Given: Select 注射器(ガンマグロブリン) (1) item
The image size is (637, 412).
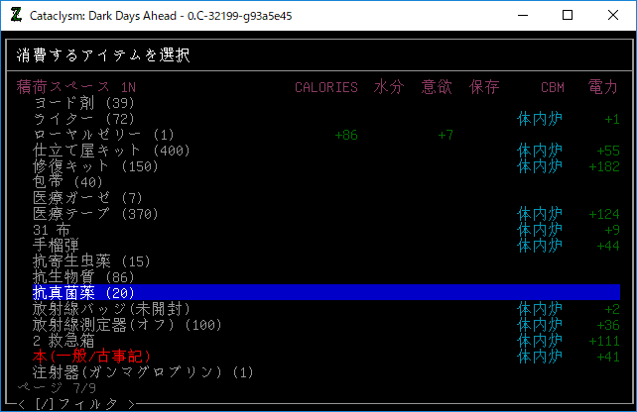Looking at the screenshot, I should click(143, 372).
